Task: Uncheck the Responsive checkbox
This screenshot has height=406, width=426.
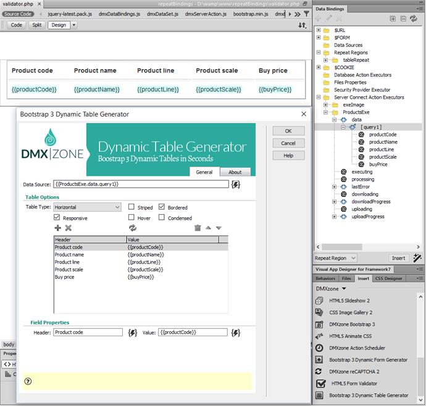Action: coord(57,218)
